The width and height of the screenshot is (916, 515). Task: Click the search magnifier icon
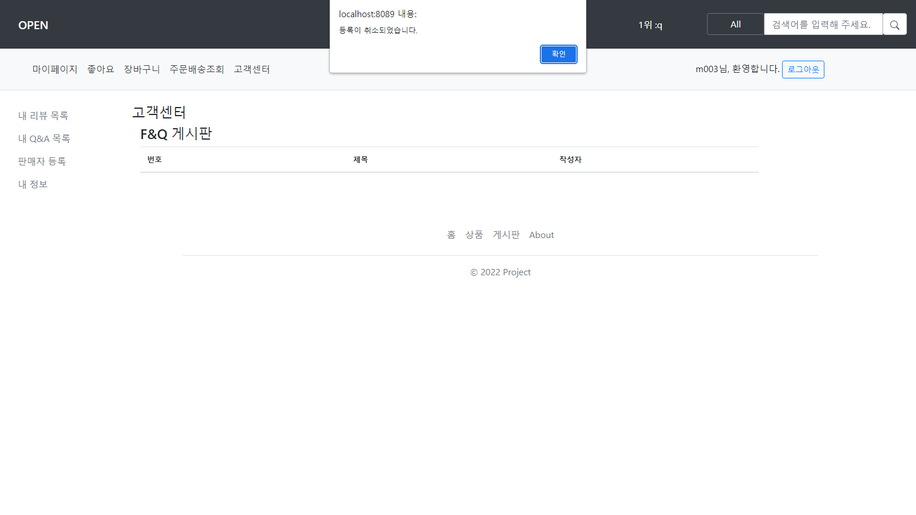[x=895, y=24]
